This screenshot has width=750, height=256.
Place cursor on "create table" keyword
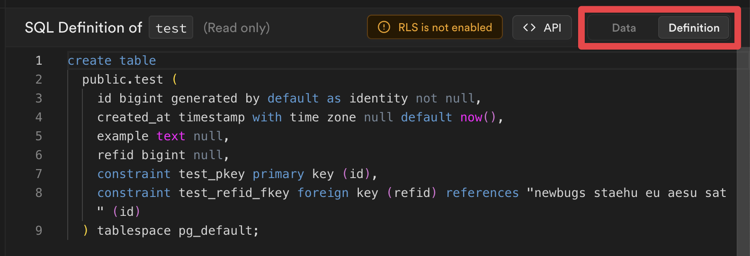pyautogui.click(x=112, y=60)
